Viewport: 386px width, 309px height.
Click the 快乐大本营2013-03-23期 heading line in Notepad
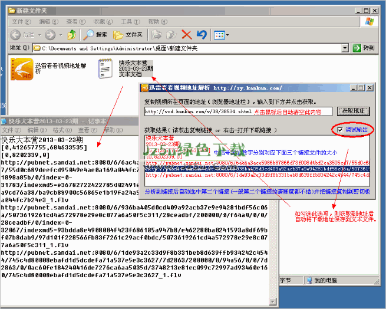click(x=42, y=140)
